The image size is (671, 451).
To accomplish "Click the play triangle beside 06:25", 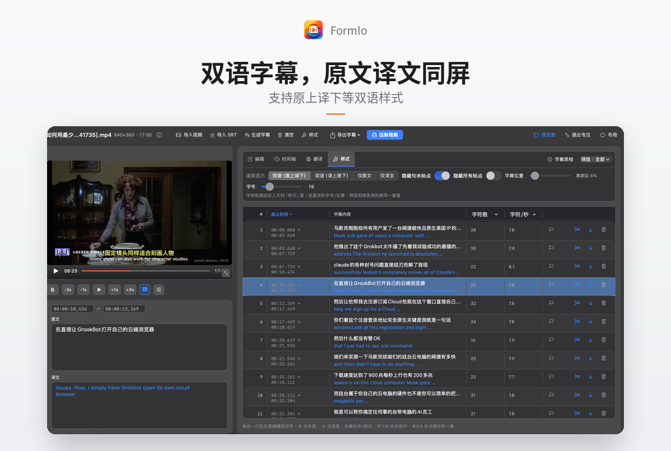I will click(x=55, y=271).
